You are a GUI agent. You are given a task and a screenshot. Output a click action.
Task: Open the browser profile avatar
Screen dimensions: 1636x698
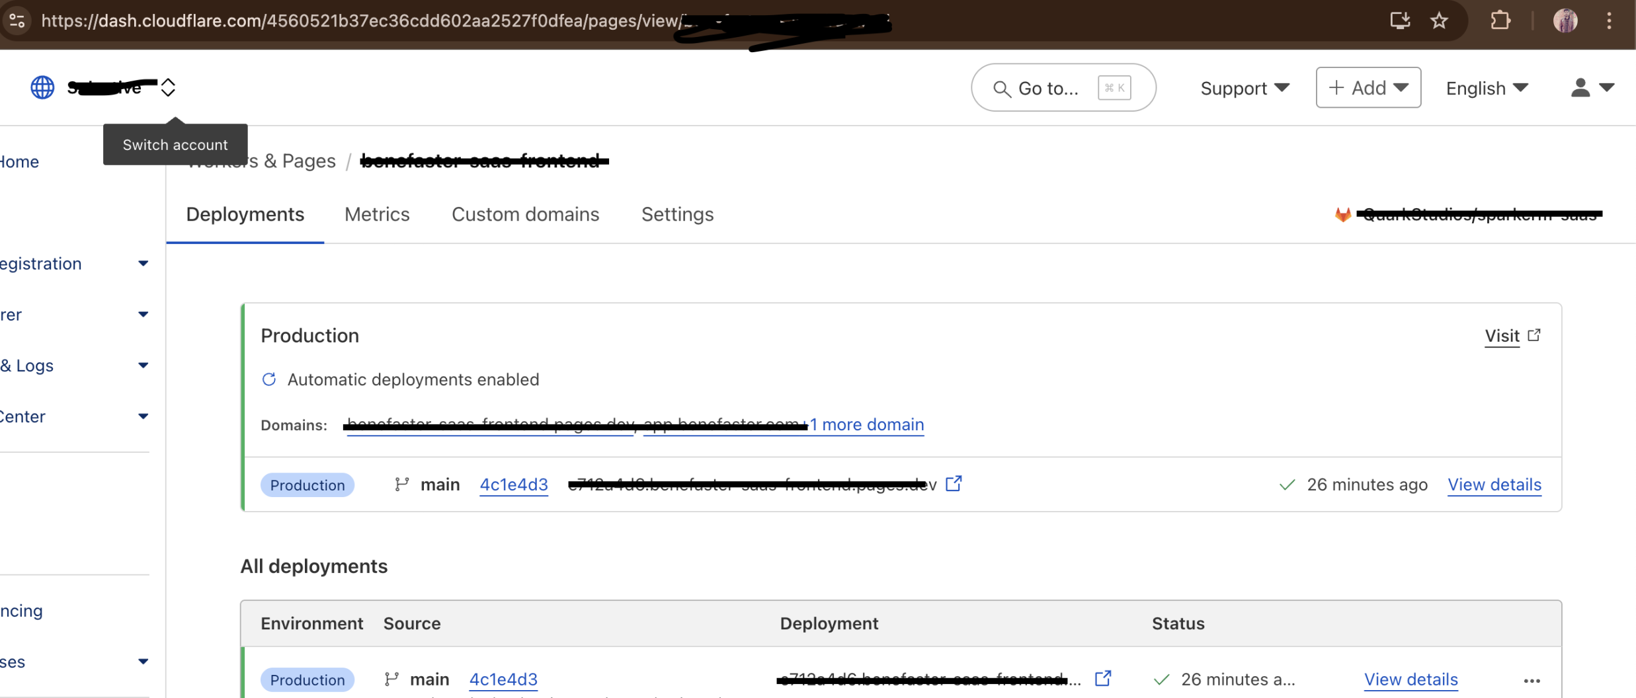coord(1565,21)
